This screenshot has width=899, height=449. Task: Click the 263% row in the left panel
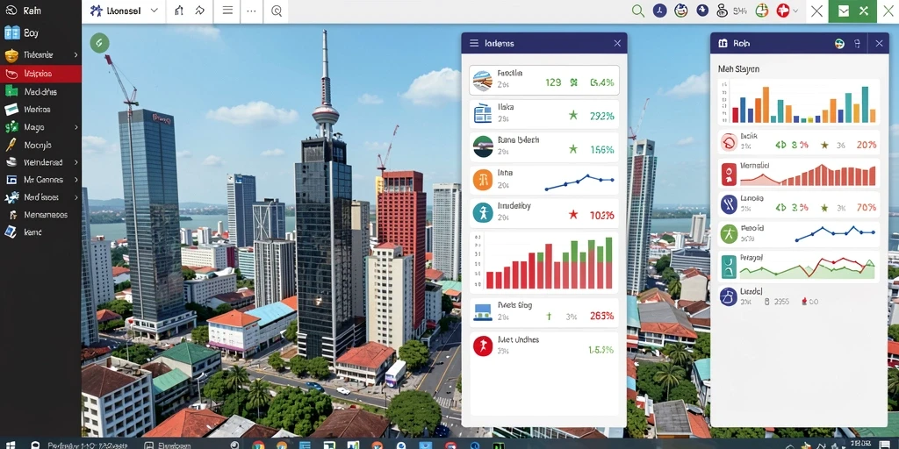(544, 311)
